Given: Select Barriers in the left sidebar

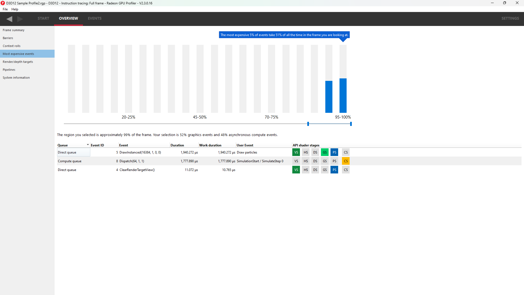Looking at the screenshot, I should click(x=8, y=38).
